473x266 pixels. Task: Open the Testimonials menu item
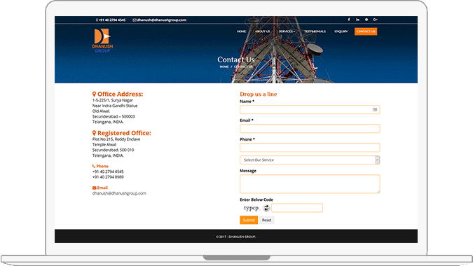click(x=315, y=31)
